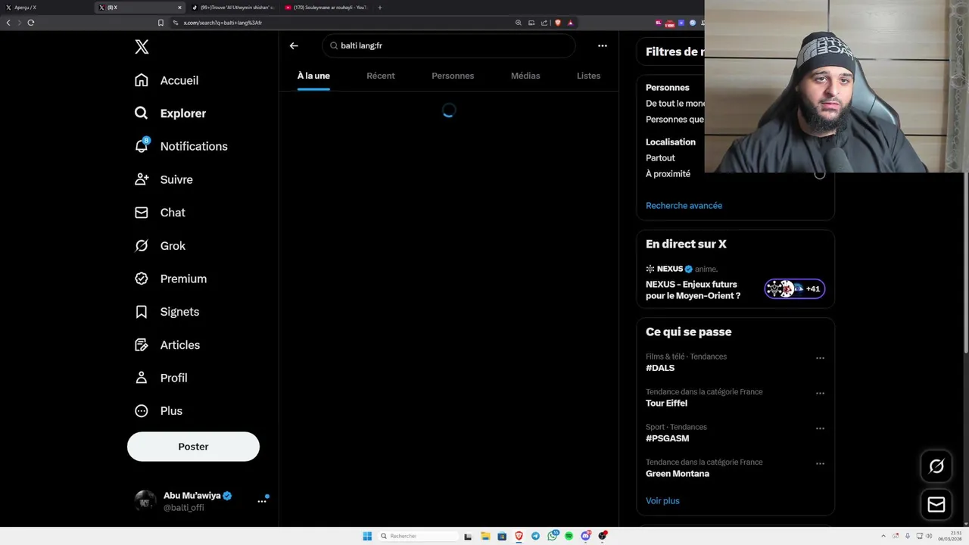This screenshot has width=969, height=545.
Task: Switch to the Aperçu / X browser tab
Action: [x=45, y=8]
